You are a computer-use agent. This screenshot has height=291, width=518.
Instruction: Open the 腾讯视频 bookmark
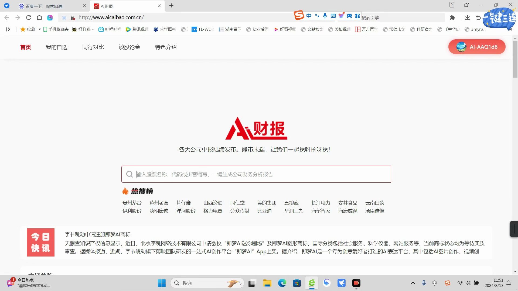tap(137, 29)
